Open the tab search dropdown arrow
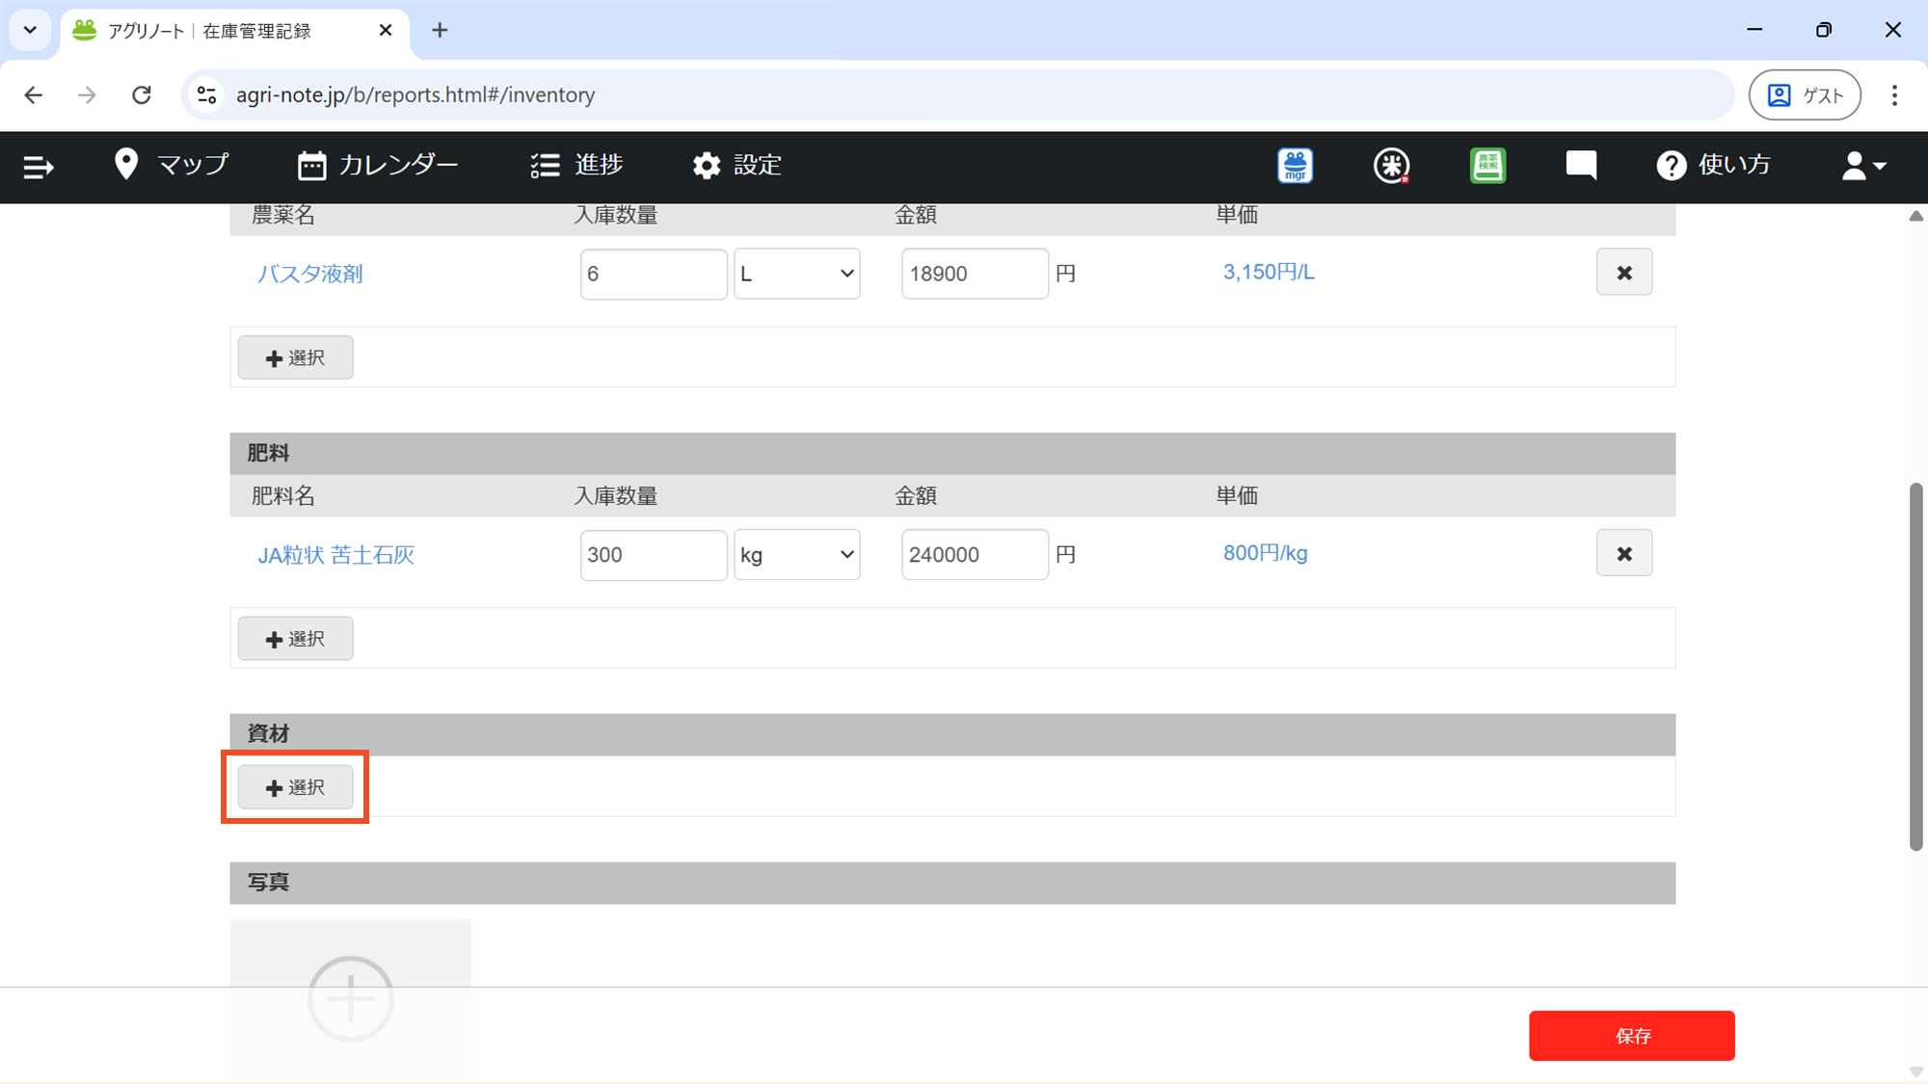 coord(30,30)
